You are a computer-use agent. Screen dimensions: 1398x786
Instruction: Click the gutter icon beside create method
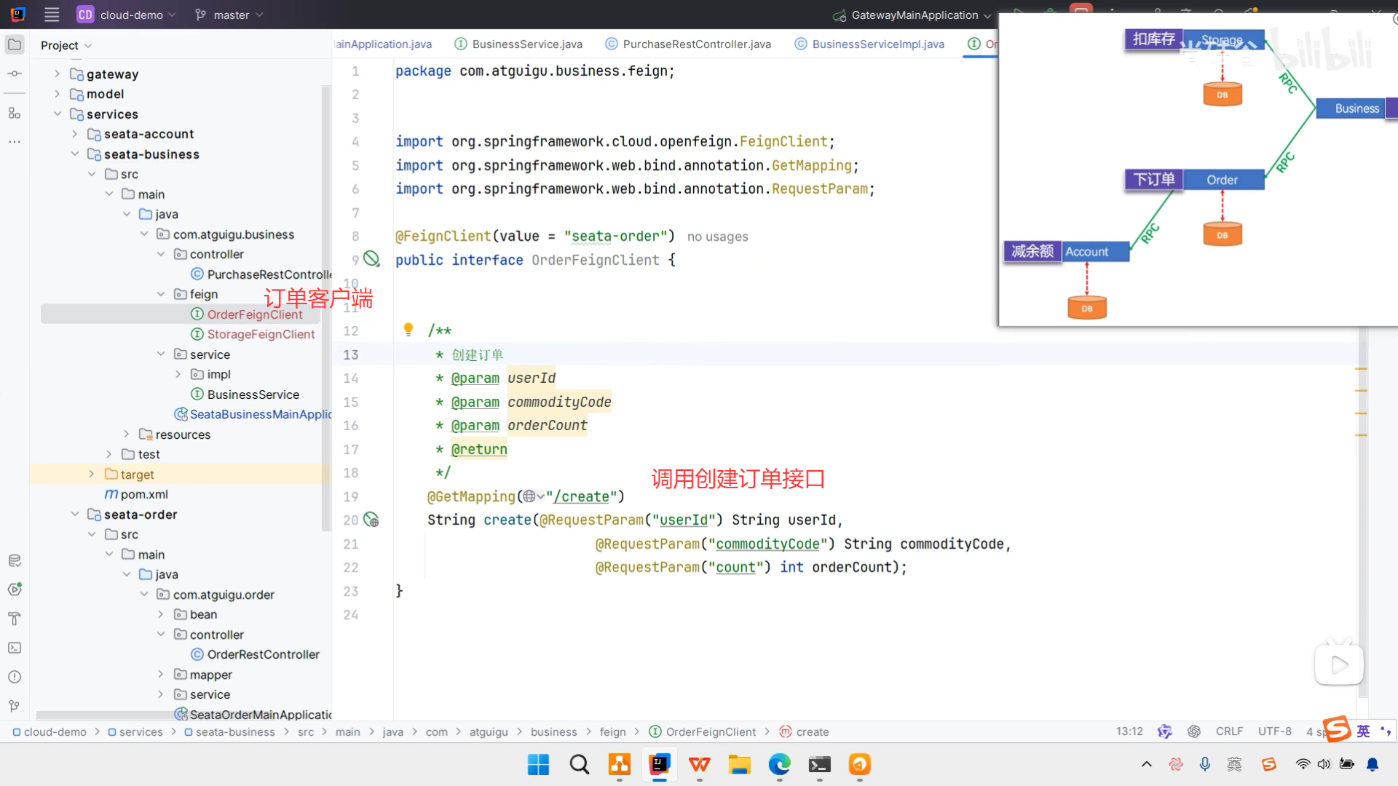pyautogui.click(x=371, y=520)
